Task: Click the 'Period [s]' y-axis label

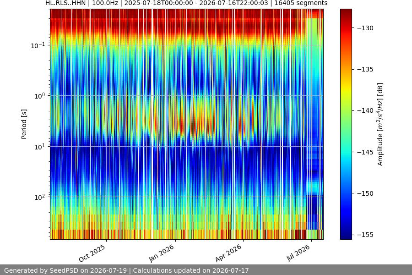Action: coord(24,124)
